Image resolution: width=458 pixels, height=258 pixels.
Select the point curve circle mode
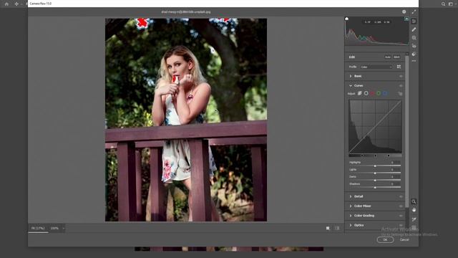point(366,93)
